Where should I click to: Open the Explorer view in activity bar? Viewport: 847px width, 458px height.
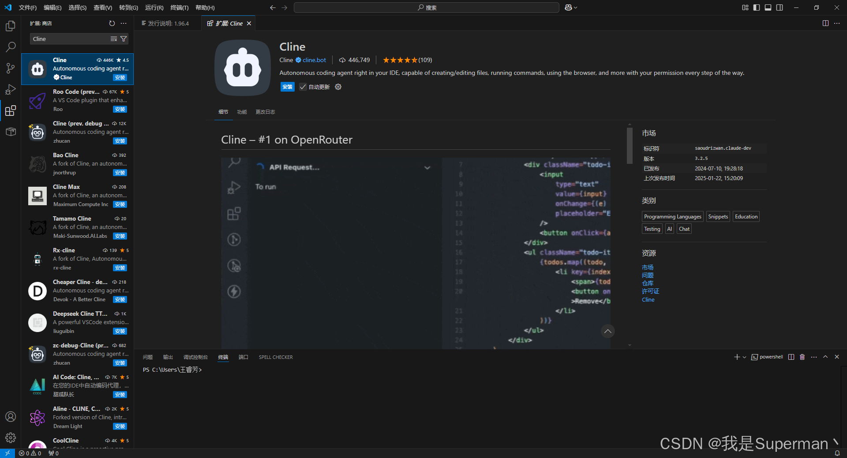11,26
